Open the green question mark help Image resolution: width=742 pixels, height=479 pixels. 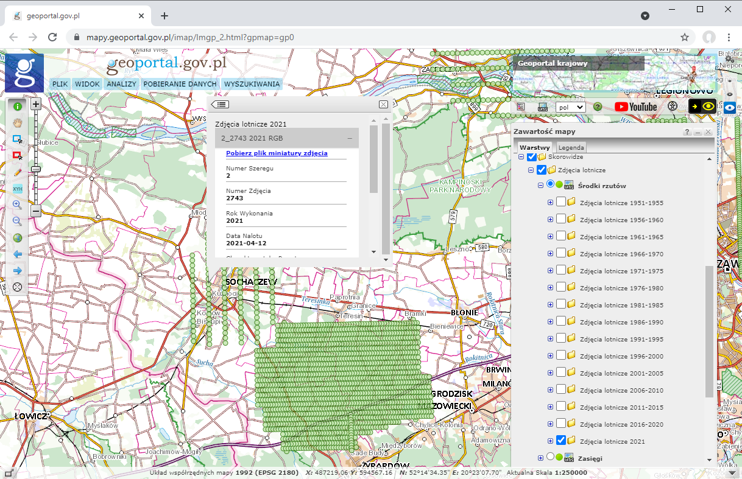tap(598, 107)
